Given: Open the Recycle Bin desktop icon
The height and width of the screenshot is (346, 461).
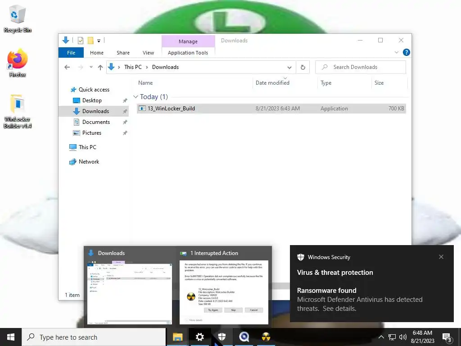Looking at the screenshot, I should click(18, 18).
